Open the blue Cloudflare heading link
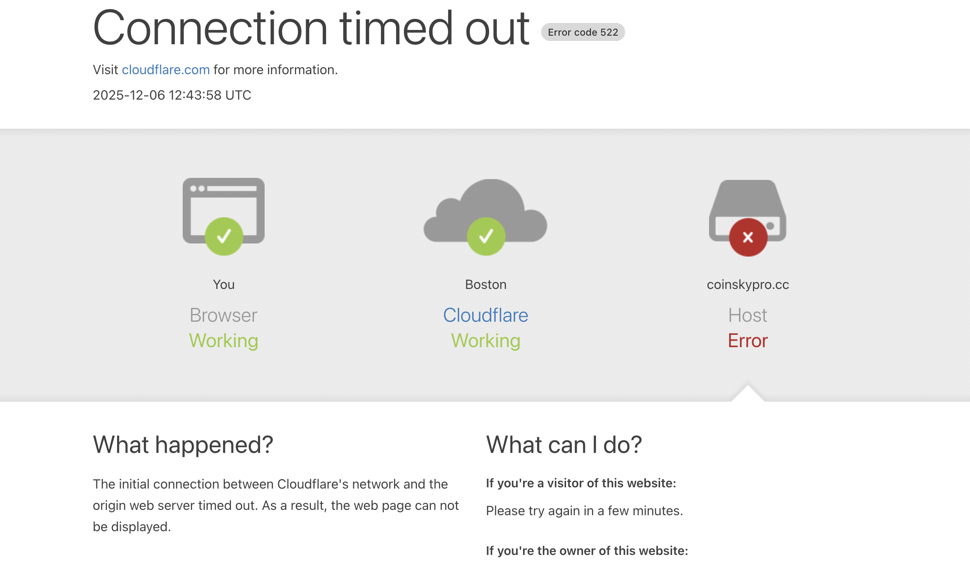The image size is (970, 573). click(485, 315)
